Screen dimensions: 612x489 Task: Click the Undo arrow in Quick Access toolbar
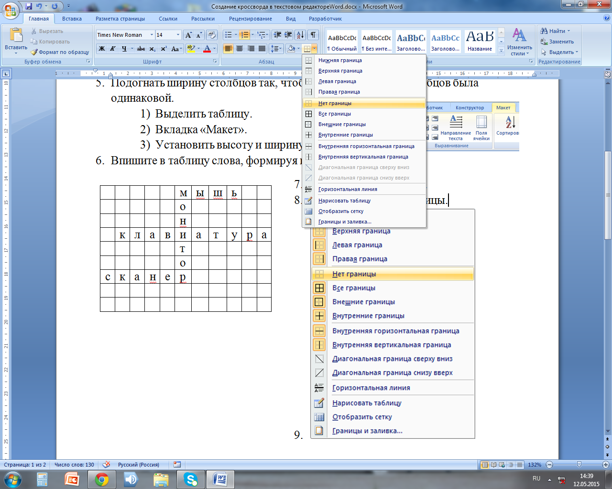point(39,6)
